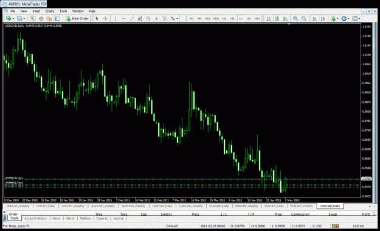
Task: Select the Cursor arrow tool
Action: coord(97,18)
